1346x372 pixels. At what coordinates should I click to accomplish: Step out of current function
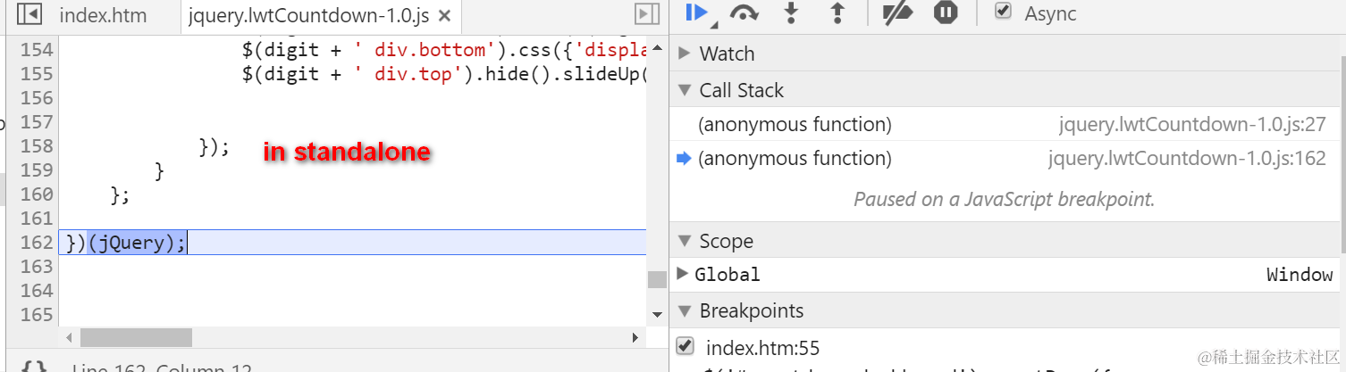[837, 12]
